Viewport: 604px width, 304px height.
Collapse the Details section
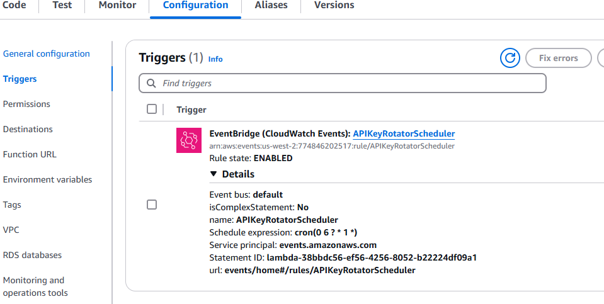(232, 174)
